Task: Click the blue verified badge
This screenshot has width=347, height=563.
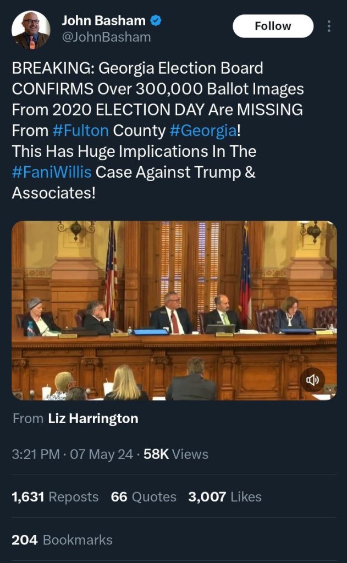Action: pyautogui.click(x=156, y=21)
